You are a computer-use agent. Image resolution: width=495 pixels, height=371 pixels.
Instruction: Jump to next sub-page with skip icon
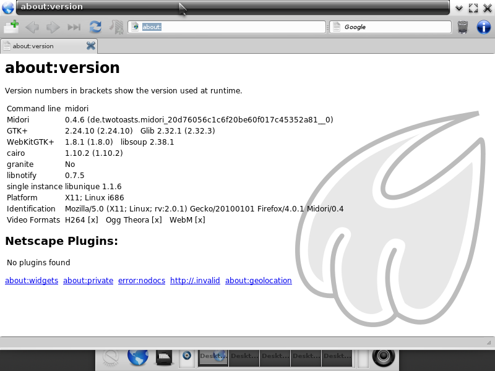point(74,27)
